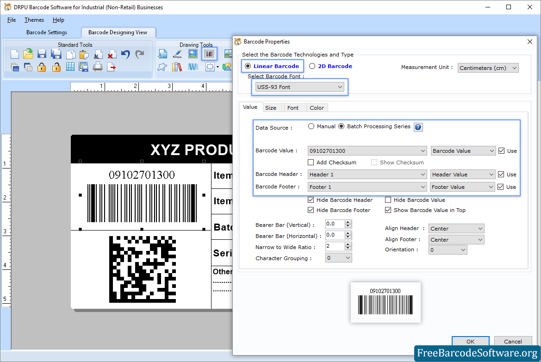Open the Measurement Unit dropdown

pos(488,68)
